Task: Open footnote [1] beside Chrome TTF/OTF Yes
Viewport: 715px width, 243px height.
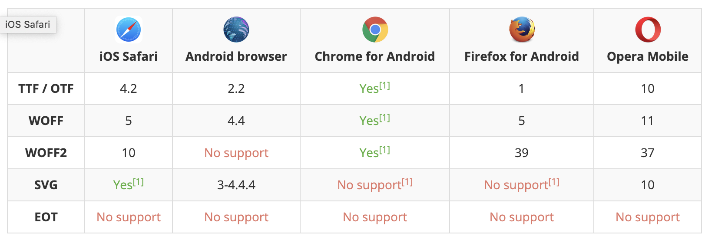Action: [x=385, y=85]
